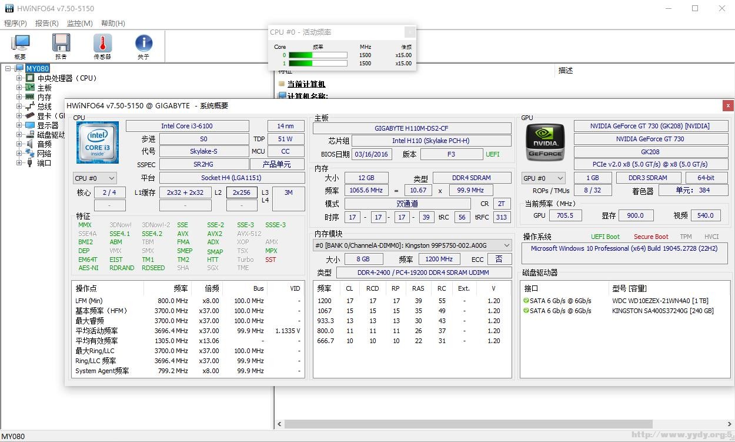
Task: Click the DDR4-2400 / PC4-19200 type field
Action: tap(423, 272)
